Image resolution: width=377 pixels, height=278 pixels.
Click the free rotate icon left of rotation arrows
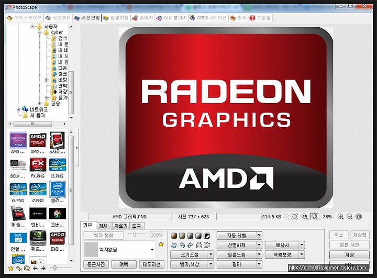tap(174, 245)
